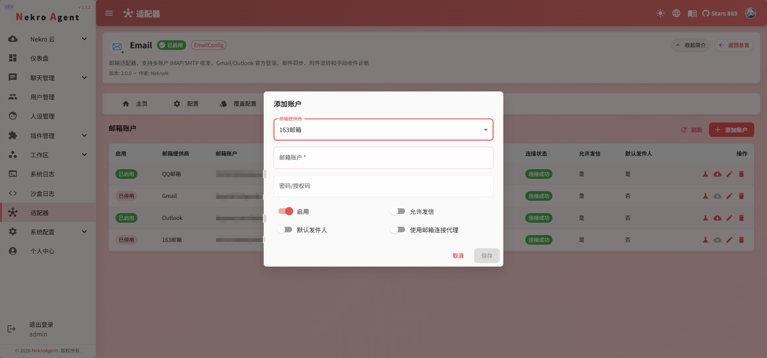Click test icon in 163邮箱 row
This screenshot has width=767, height=358.
[x=705, y=240]
